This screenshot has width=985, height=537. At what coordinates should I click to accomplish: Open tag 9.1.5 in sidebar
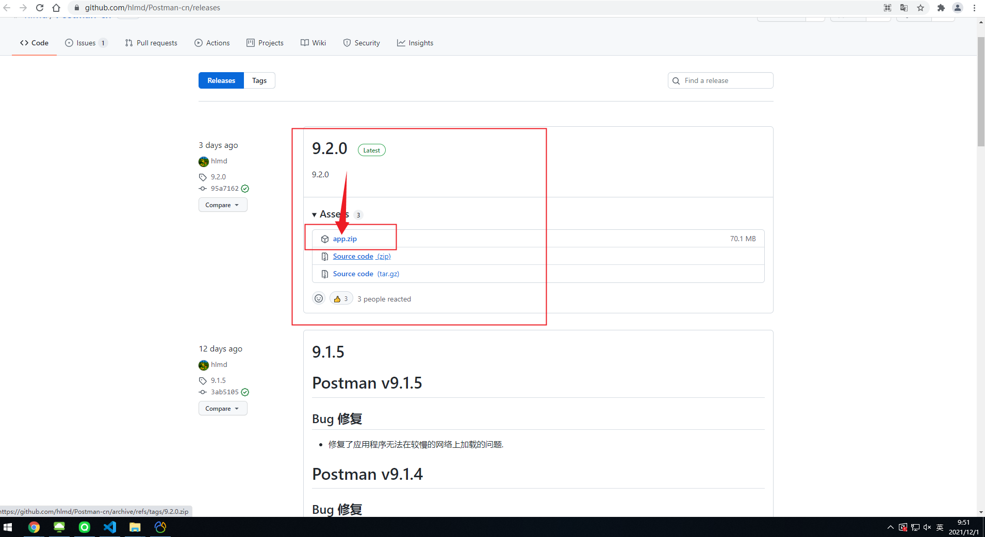coord(218,380)
